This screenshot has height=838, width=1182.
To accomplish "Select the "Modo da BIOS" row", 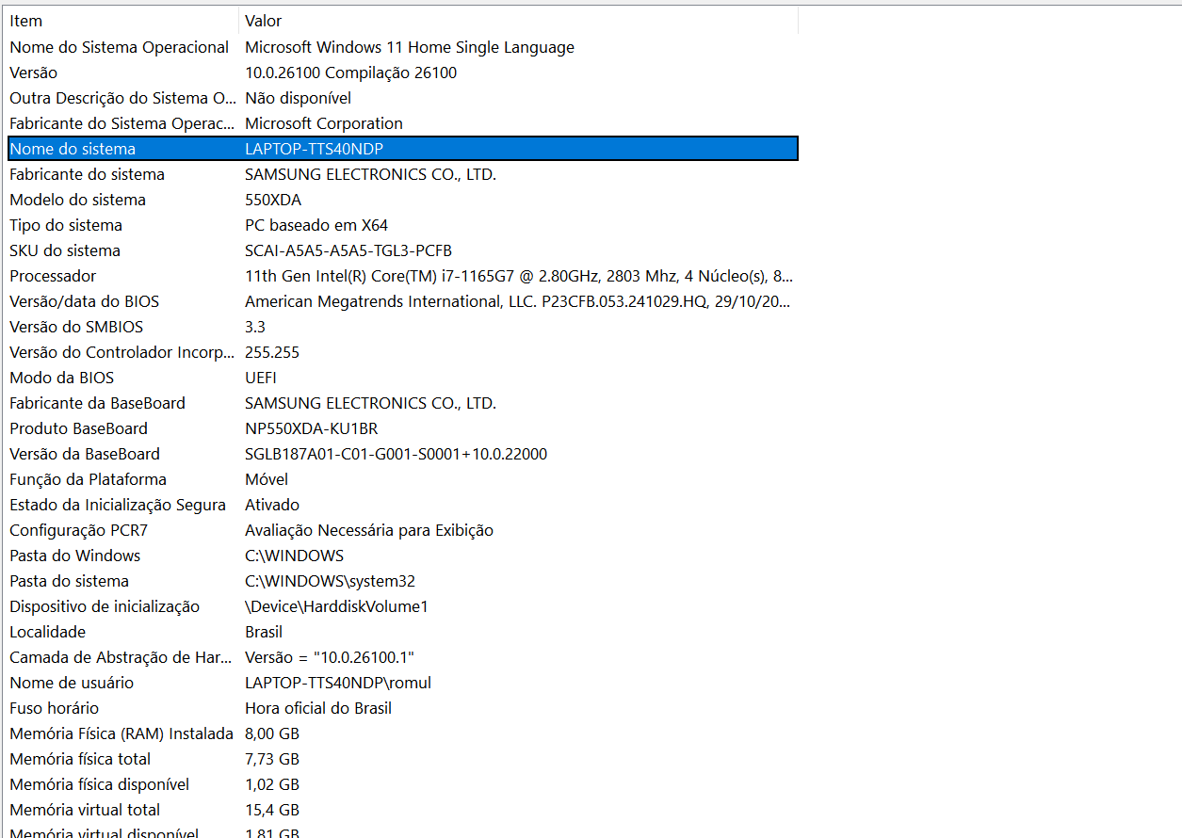I will tap(403, 378).
